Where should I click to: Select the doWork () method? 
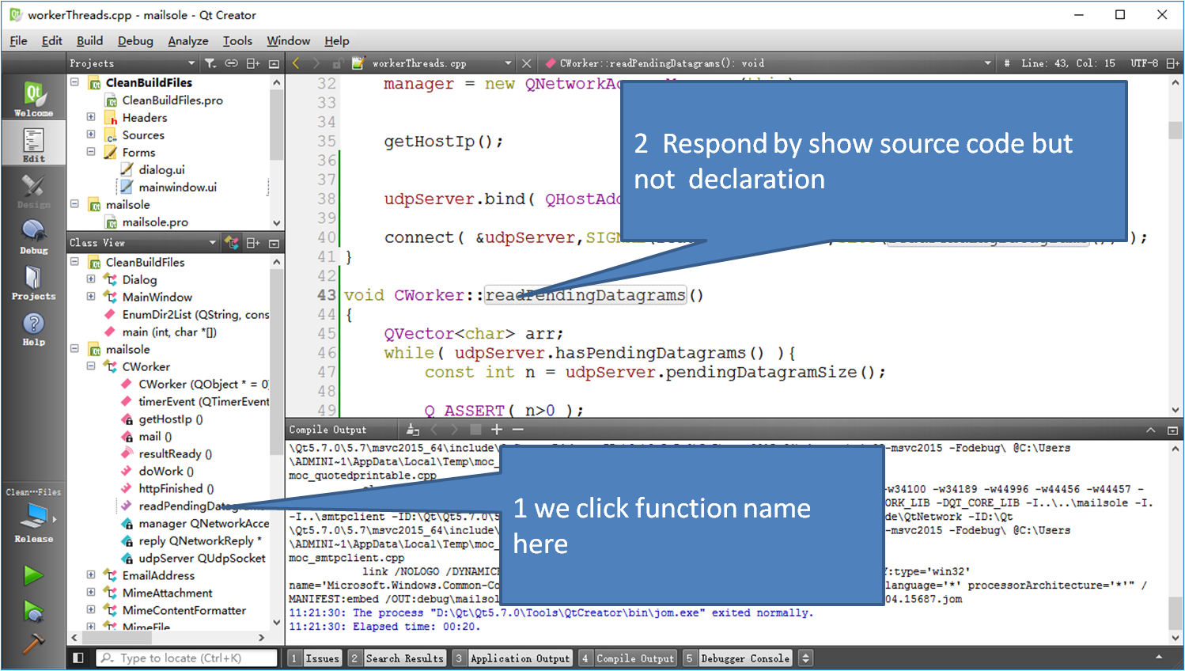[166, 471]
